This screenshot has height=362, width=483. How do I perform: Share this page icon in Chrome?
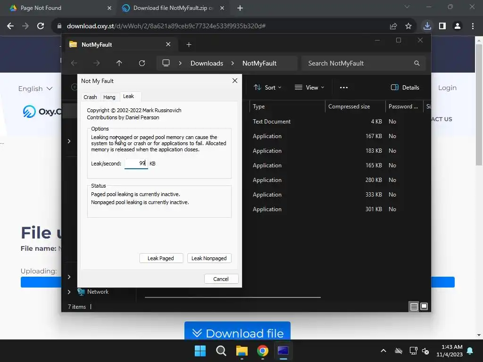pyautogui.click(x=393, y=26)
